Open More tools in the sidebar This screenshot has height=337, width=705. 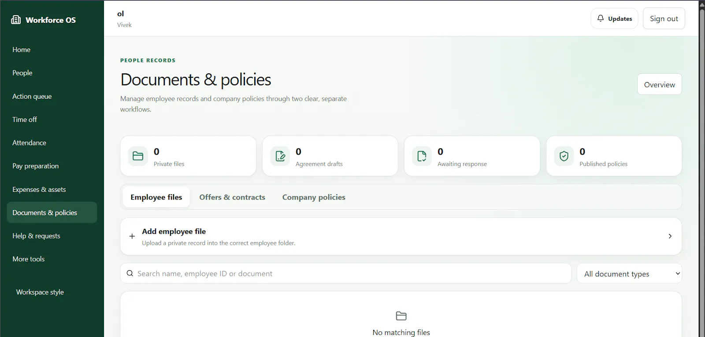coord(52,259)
